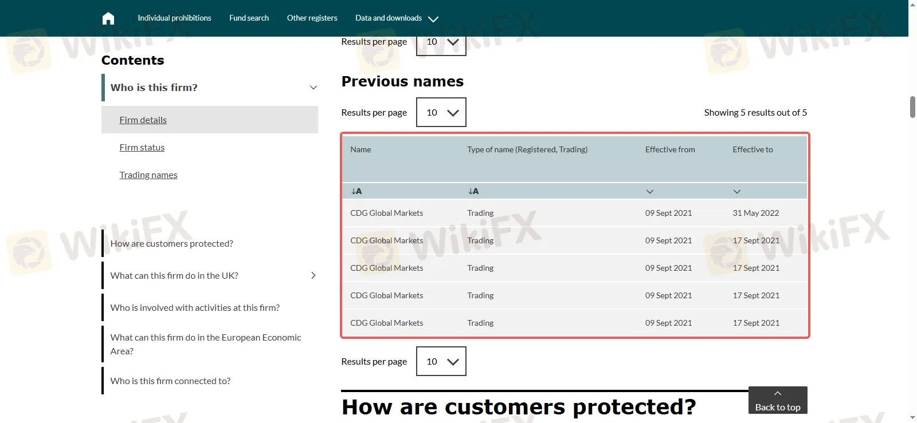Open the Fund search page
Screen dimensions: 917x423
(249, 18)
